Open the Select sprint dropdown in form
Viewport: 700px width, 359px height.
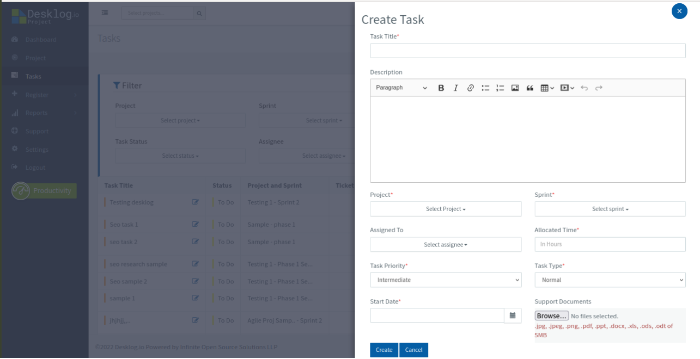pyautogui.click(x=610, y=209)
